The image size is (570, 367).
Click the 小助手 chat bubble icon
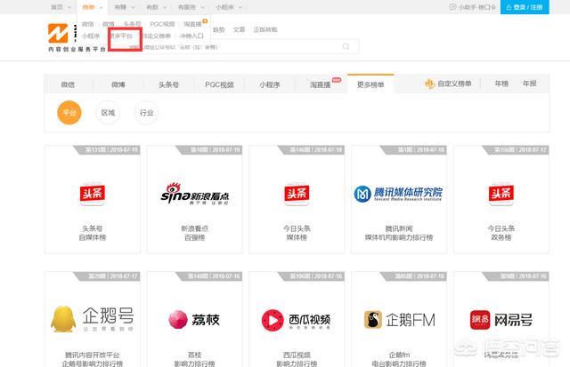click(452, 7)
